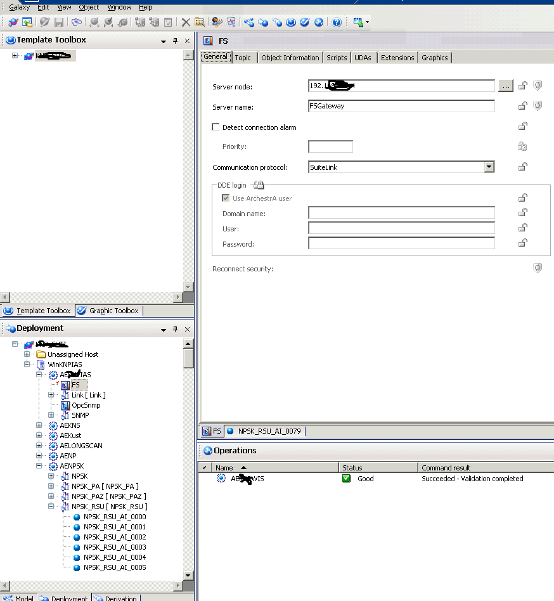Enable Detect connection alarm checkbox
Screen dimensions: 554x601
(216, 127)
